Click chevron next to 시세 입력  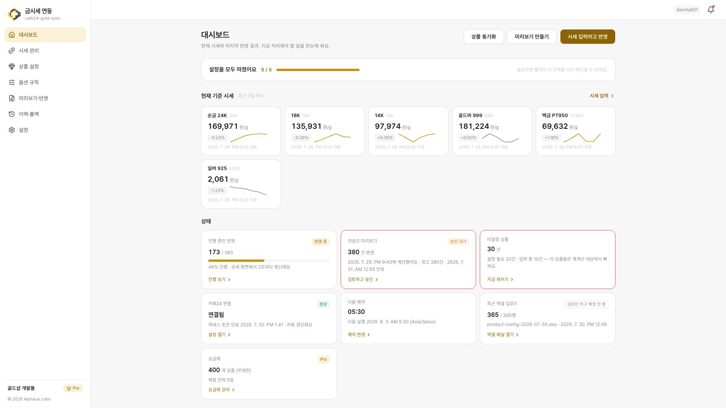pyautogui.click(x=613, y=96)
